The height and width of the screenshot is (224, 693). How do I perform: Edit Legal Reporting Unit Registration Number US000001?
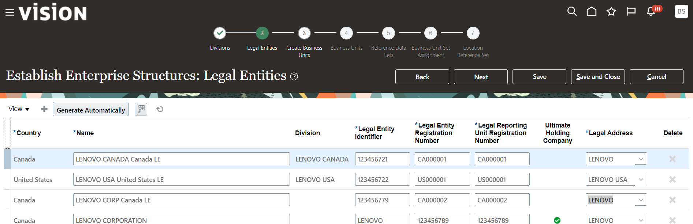(502, 179)
